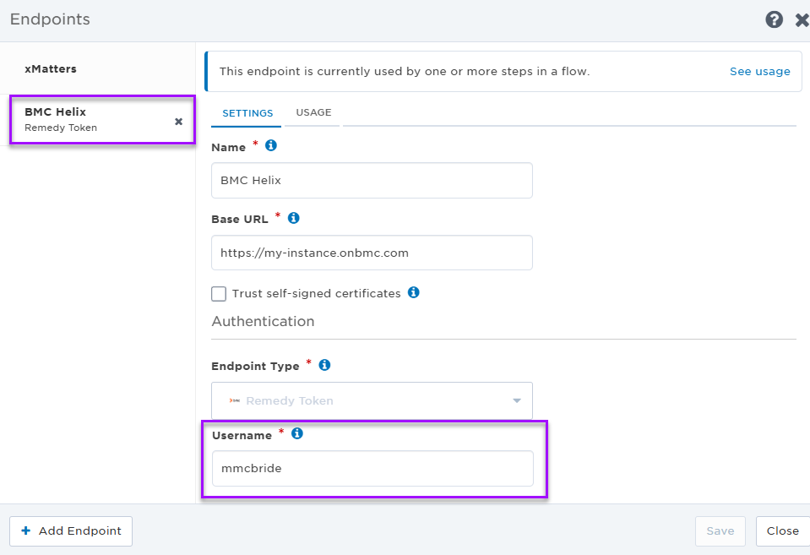The height and width of the screenshot is (555, 810).
Task: Click the info icon beside Base URL
Action: (x=293, y=218)
